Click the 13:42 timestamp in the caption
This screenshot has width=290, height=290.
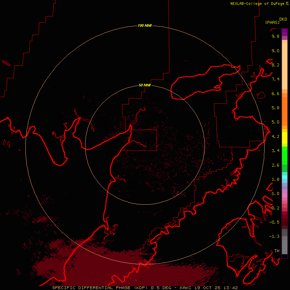[x=231, y=288]
